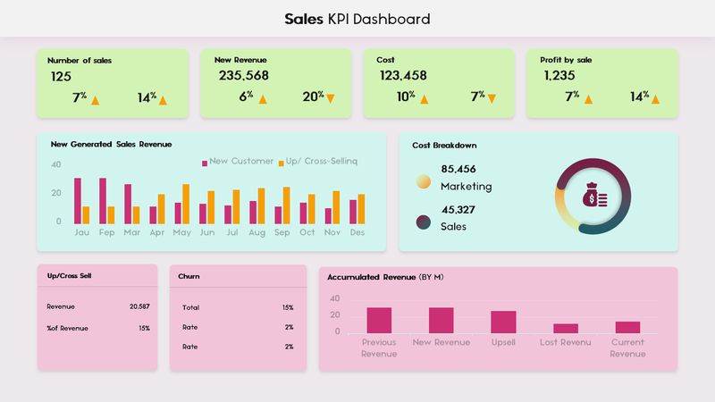Click the Number of sales value 125

[61, 76]
